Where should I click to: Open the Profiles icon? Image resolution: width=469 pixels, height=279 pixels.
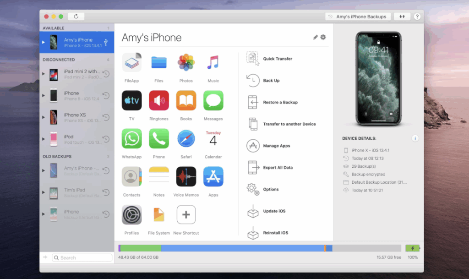tap(131, 214)
